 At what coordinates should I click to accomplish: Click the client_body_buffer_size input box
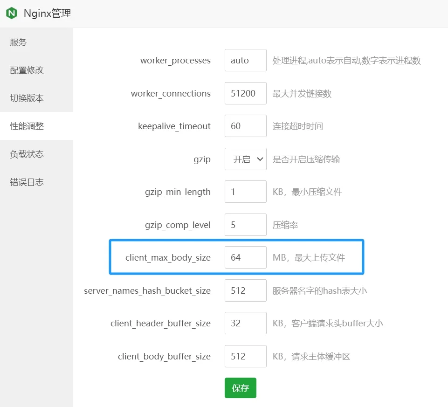(x=245, y=357)
